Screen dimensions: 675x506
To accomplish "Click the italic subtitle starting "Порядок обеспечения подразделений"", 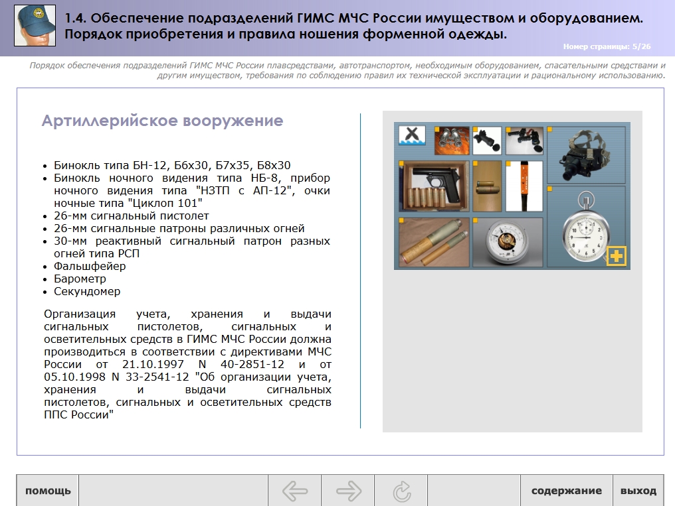I will pos(347,70).
